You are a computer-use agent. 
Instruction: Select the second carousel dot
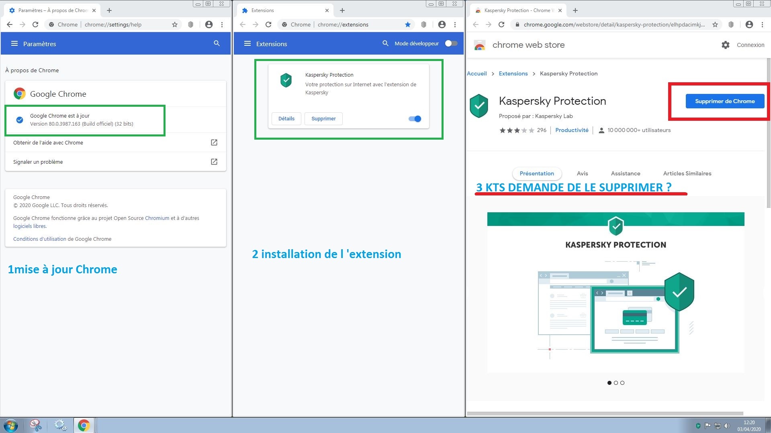coord(616,383)
